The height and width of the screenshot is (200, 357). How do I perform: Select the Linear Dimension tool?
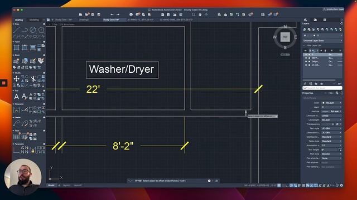pos(16,110)
